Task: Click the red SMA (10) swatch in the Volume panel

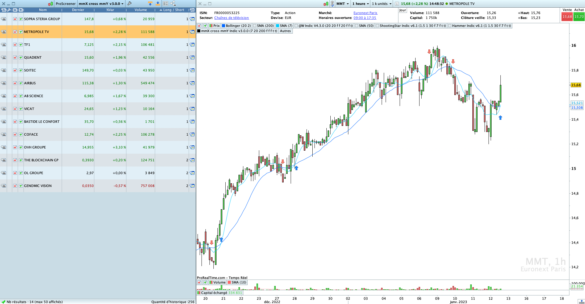Action: pyautogui.click(x=229, y=282)
